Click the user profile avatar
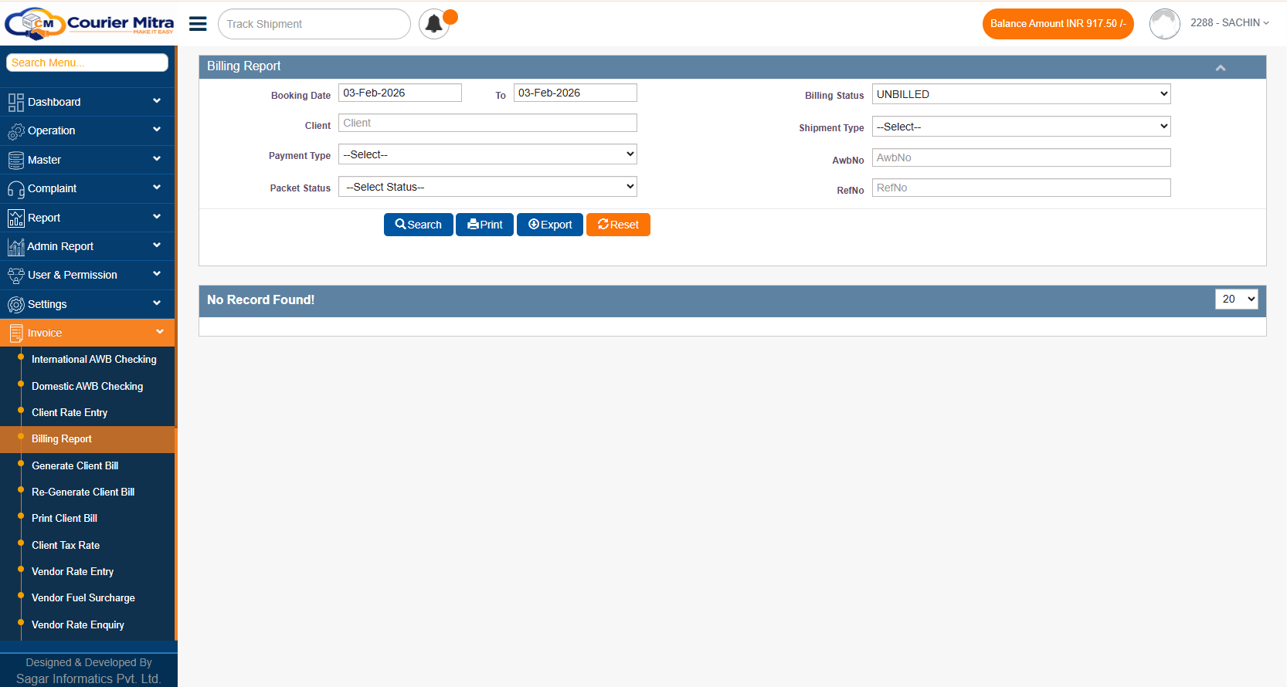This screenshot has width=1287, height=687. [1164, 23]
